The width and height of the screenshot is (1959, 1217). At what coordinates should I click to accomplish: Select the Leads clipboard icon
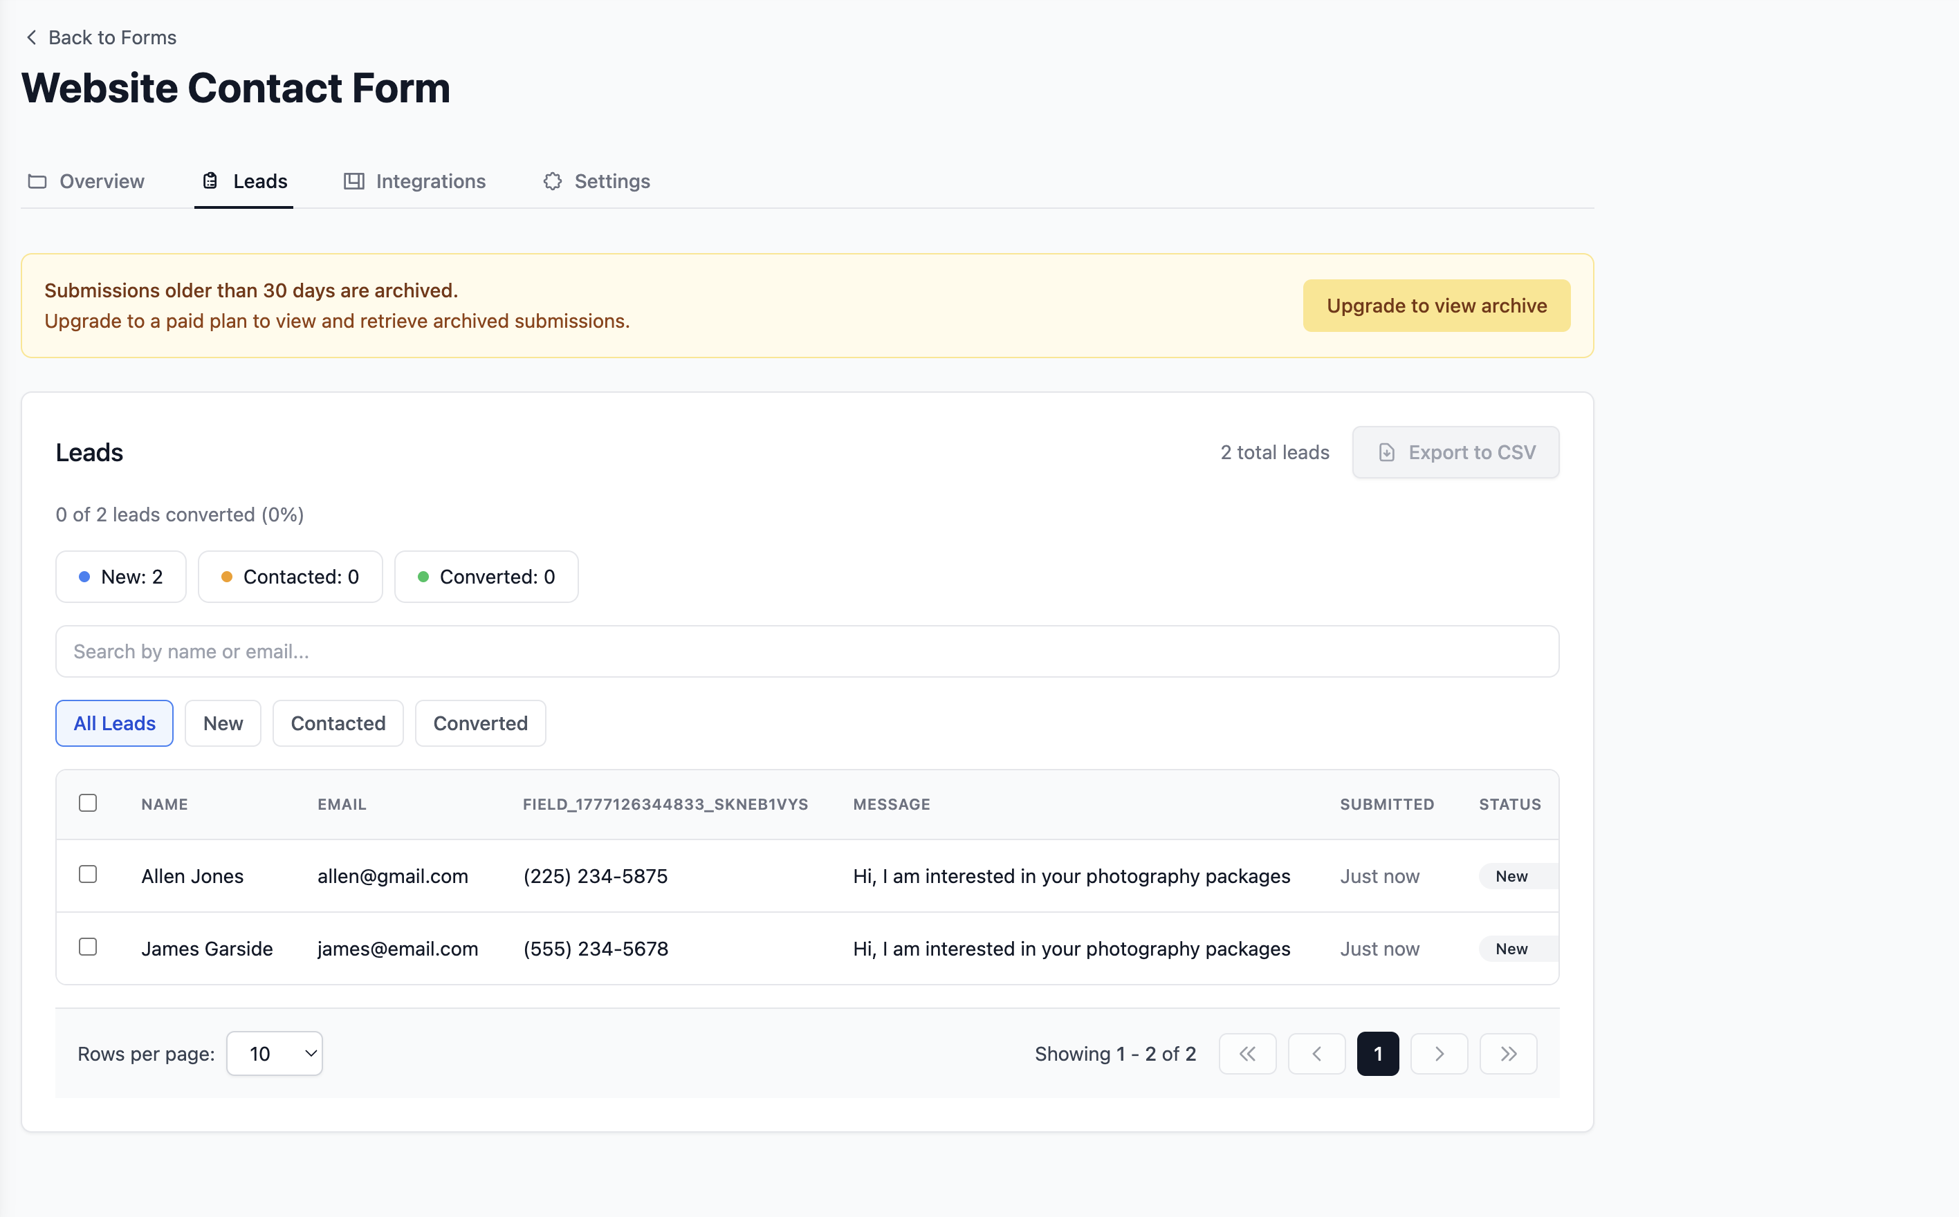coord(210,181)
